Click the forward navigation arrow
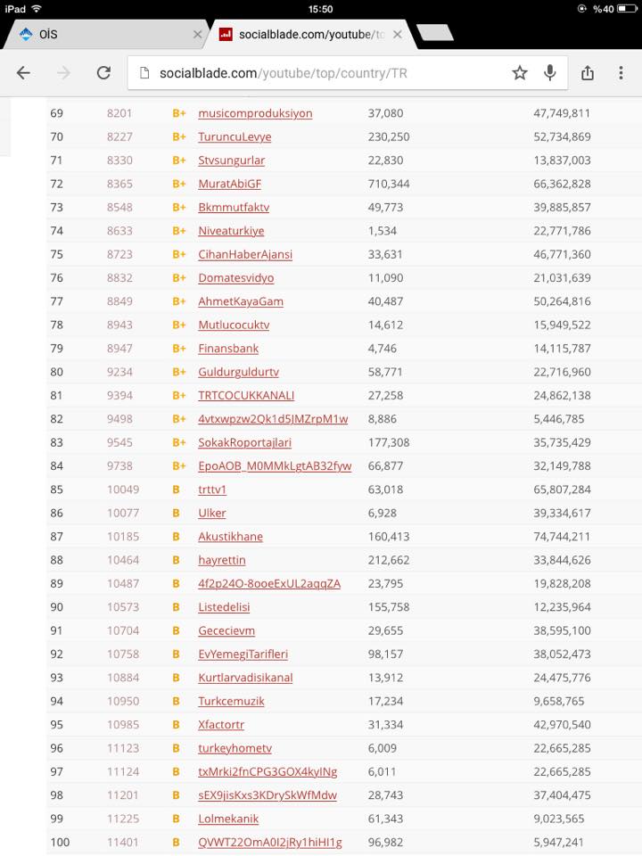 [63, 72]
